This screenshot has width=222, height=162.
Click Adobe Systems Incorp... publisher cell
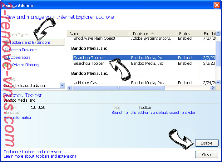[152, 38]
